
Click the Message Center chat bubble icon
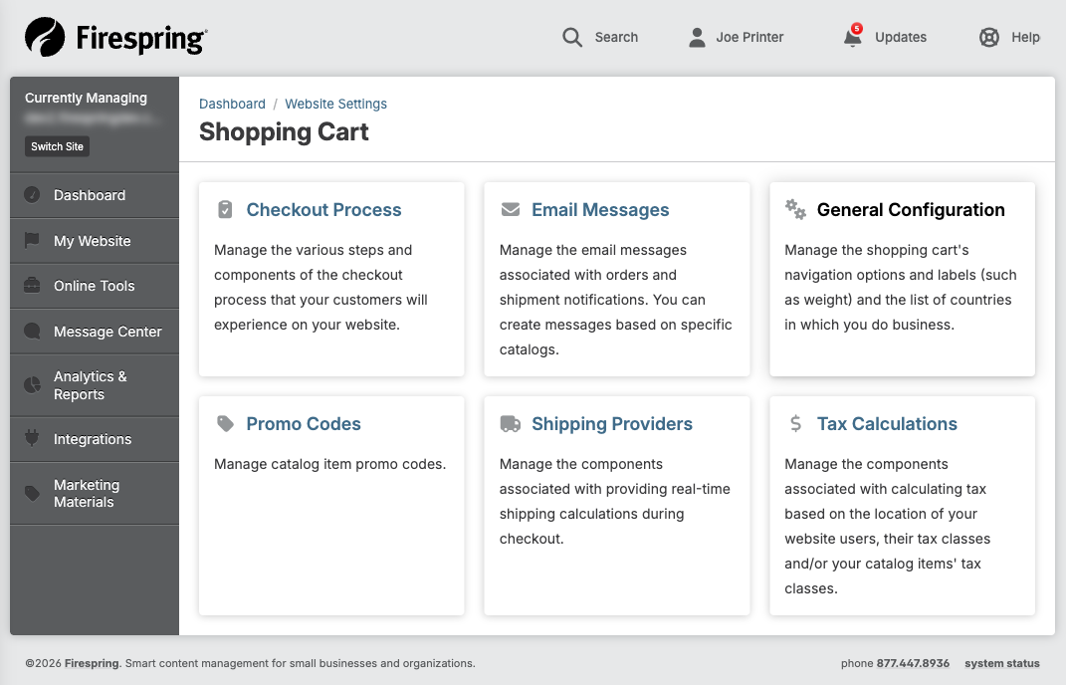tap(32, 332)
